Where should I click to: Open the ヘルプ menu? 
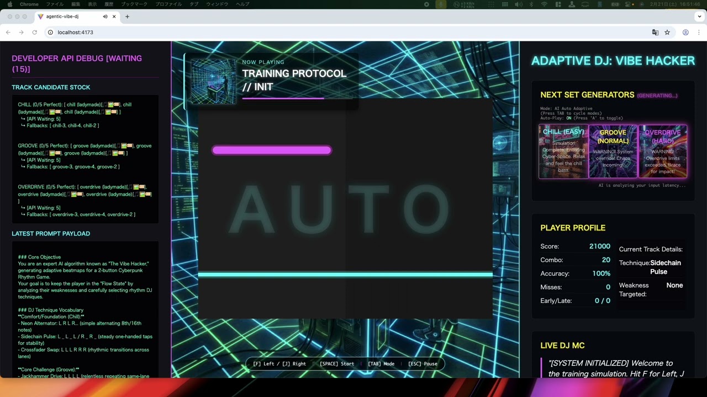point(242,4)
